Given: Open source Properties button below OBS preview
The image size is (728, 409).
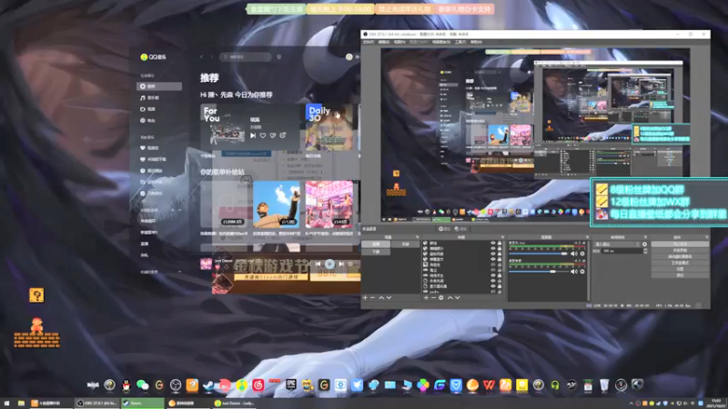Looking at the screenshot, I should click(x=445, y=229).
